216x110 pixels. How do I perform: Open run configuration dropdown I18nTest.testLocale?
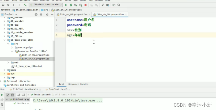pyautogui.click(x=46, y=5)
